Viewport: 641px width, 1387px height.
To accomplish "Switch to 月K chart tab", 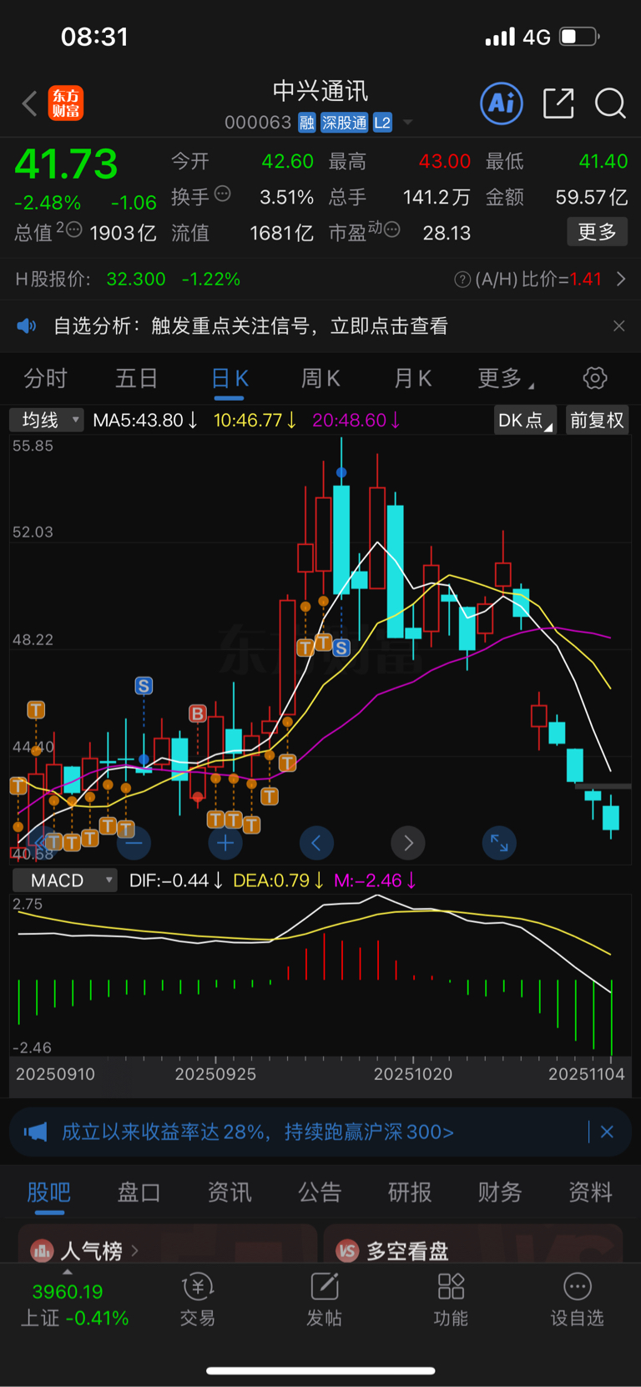I will point(412,379).
